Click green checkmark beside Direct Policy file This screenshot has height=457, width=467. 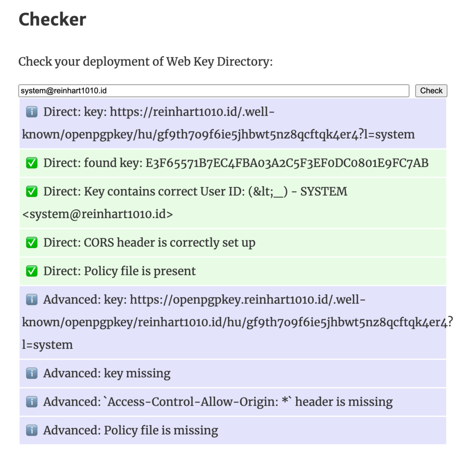pyautogui.click(x=31, y=271)
